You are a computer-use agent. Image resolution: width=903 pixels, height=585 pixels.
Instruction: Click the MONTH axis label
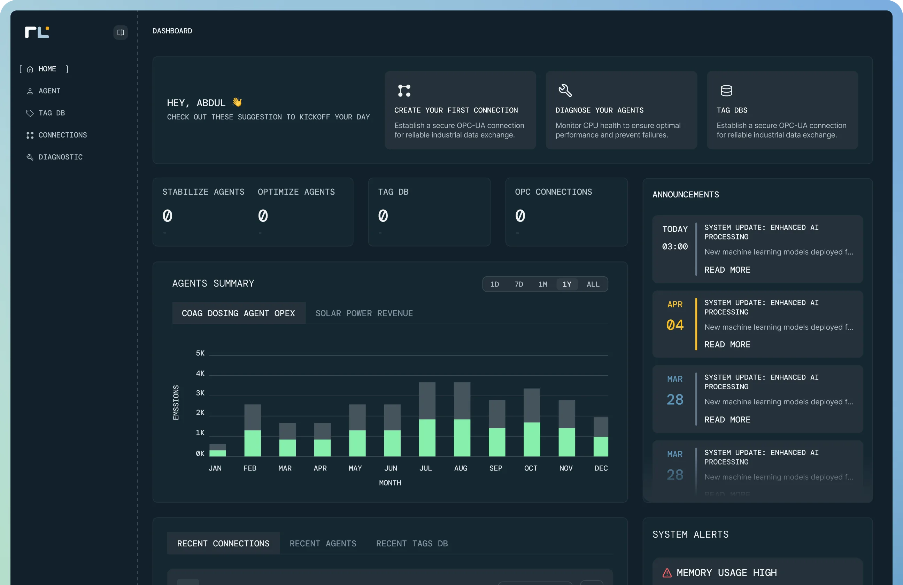click(390, 483)
